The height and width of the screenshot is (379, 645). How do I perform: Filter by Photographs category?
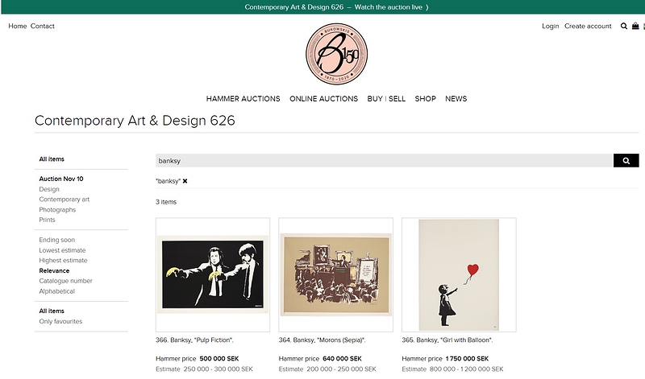coord(57,209)
